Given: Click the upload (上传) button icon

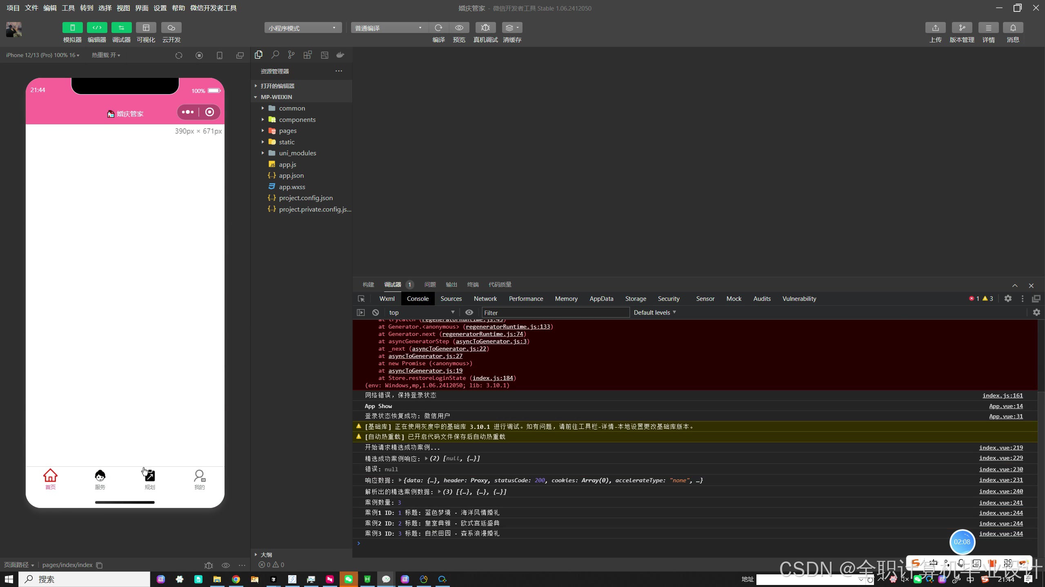Looking at the screenshot, I should pyautogui.click(x=935, y=28).
